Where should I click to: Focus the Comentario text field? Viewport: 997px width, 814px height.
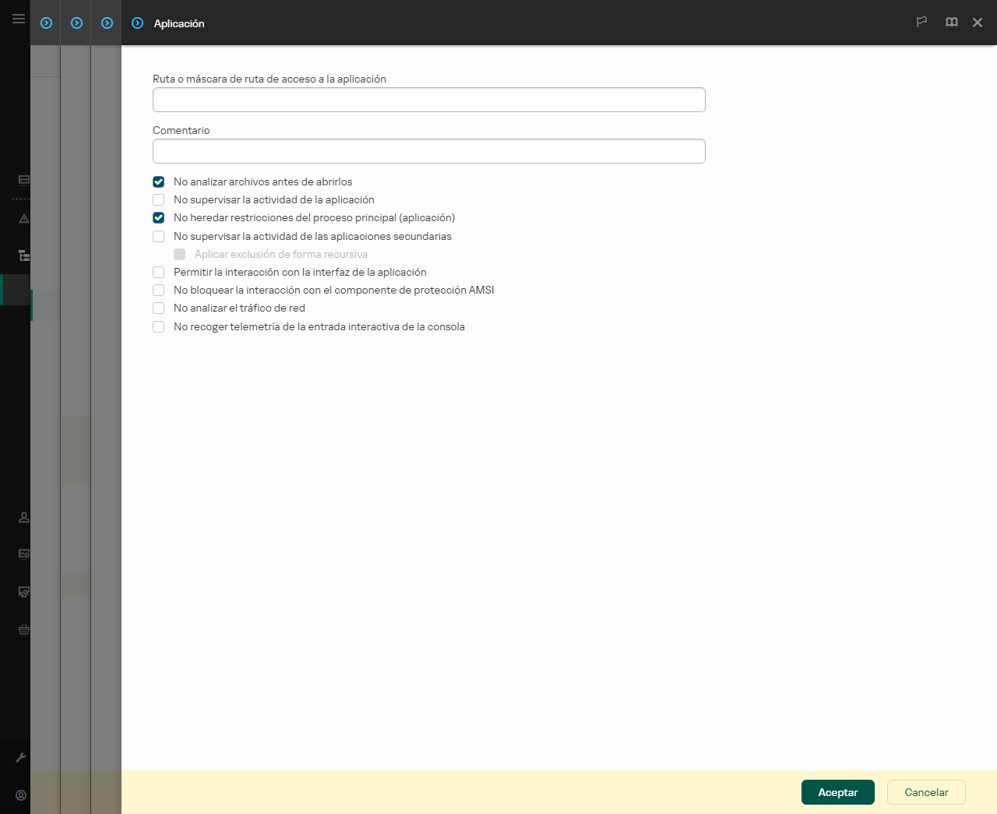click(x=429, y=151)
